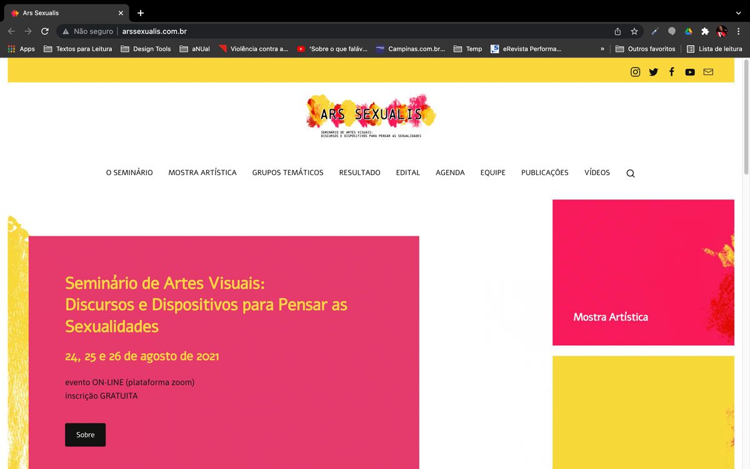The height and width of the screenshot is (469, 750).
Task: Click the Ars Sexualis logo
Action: tap(371, 116)
